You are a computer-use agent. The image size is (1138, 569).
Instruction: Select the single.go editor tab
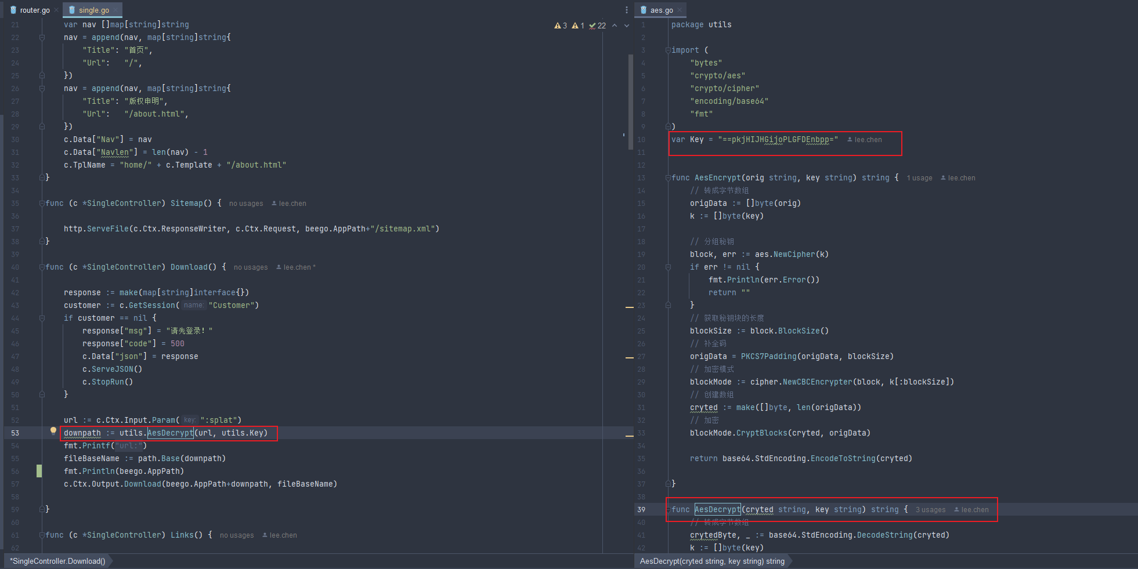click(93, 10)
